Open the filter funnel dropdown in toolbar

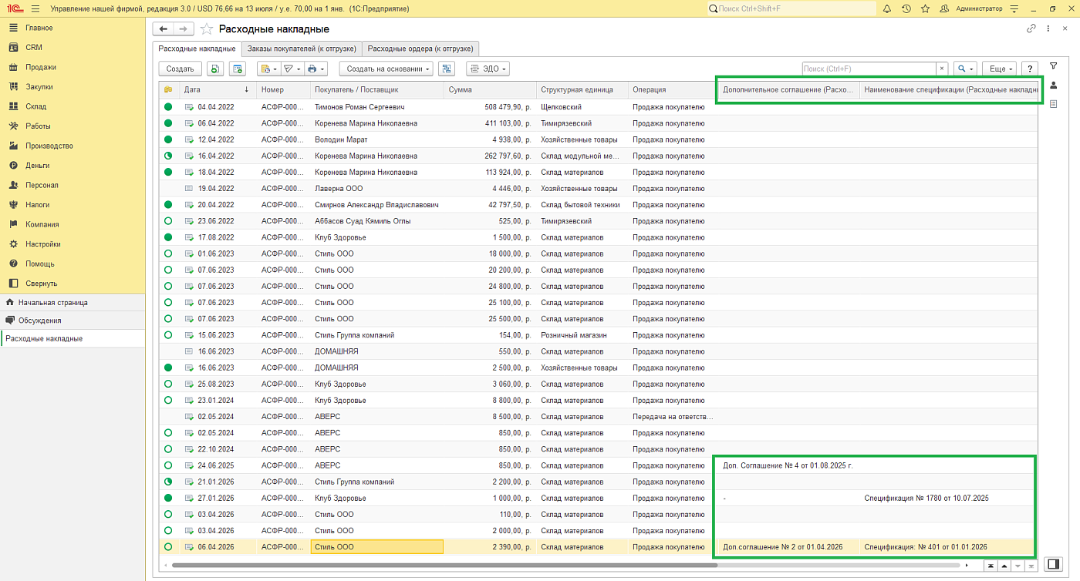tap(292, 69)
